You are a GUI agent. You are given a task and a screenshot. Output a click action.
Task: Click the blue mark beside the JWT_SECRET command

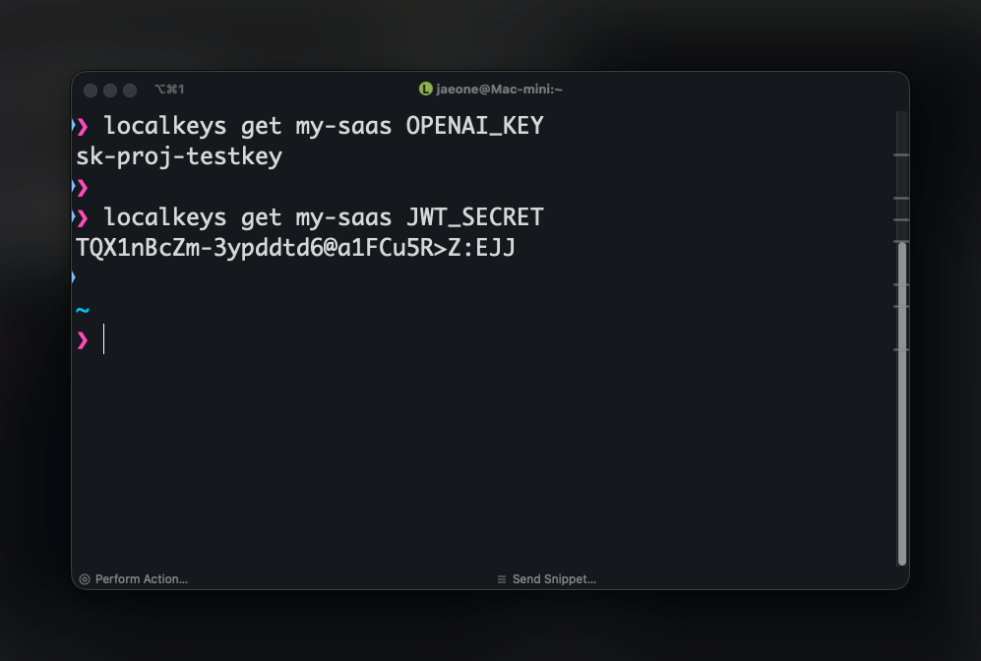coord(74,216)
